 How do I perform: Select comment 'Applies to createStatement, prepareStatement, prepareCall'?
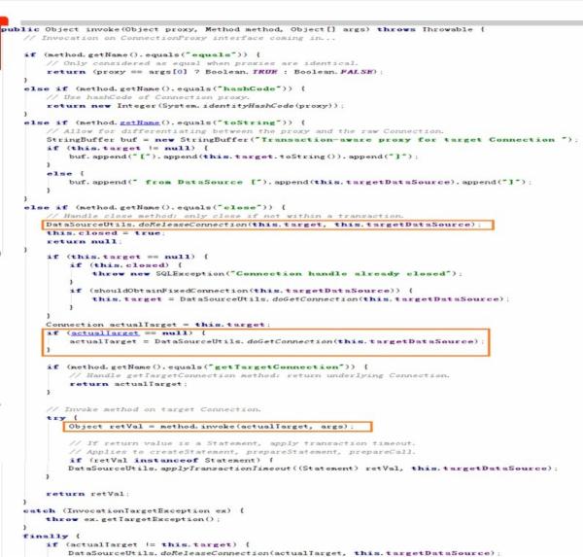[x=241, y=452]
